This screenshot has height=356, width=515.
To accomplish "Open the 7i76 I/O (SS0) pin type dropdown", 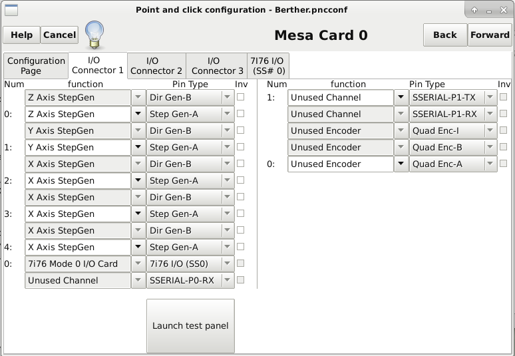I will (x=190, y=264).
